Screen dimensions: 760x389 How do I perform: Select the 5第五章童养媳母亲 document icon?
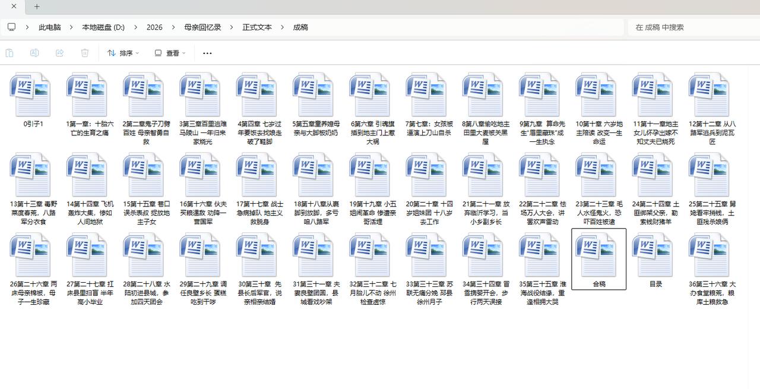pos(313,94)
